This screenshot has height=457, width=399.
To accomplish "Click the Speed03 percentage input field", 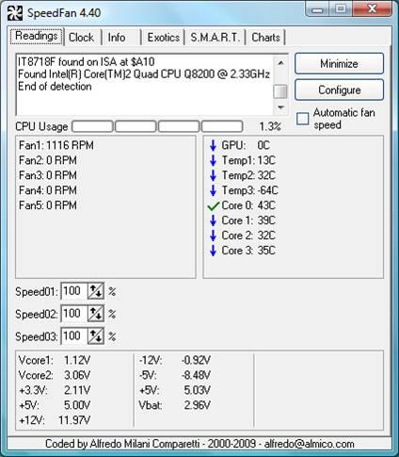I will 74,336.
